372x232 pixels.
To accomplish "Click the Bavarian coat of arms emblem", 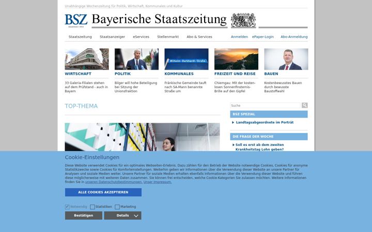I will [x=243, y=20].
